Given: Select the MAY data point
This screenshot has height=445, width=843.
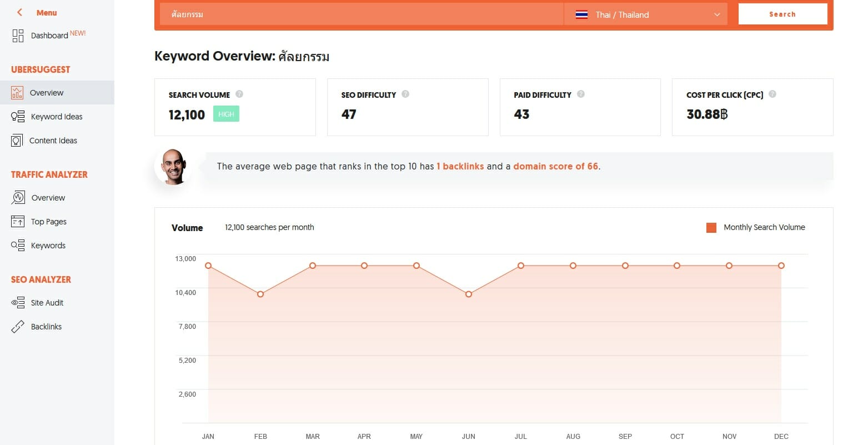Looking at the screenshot, I should coord(417,266).
